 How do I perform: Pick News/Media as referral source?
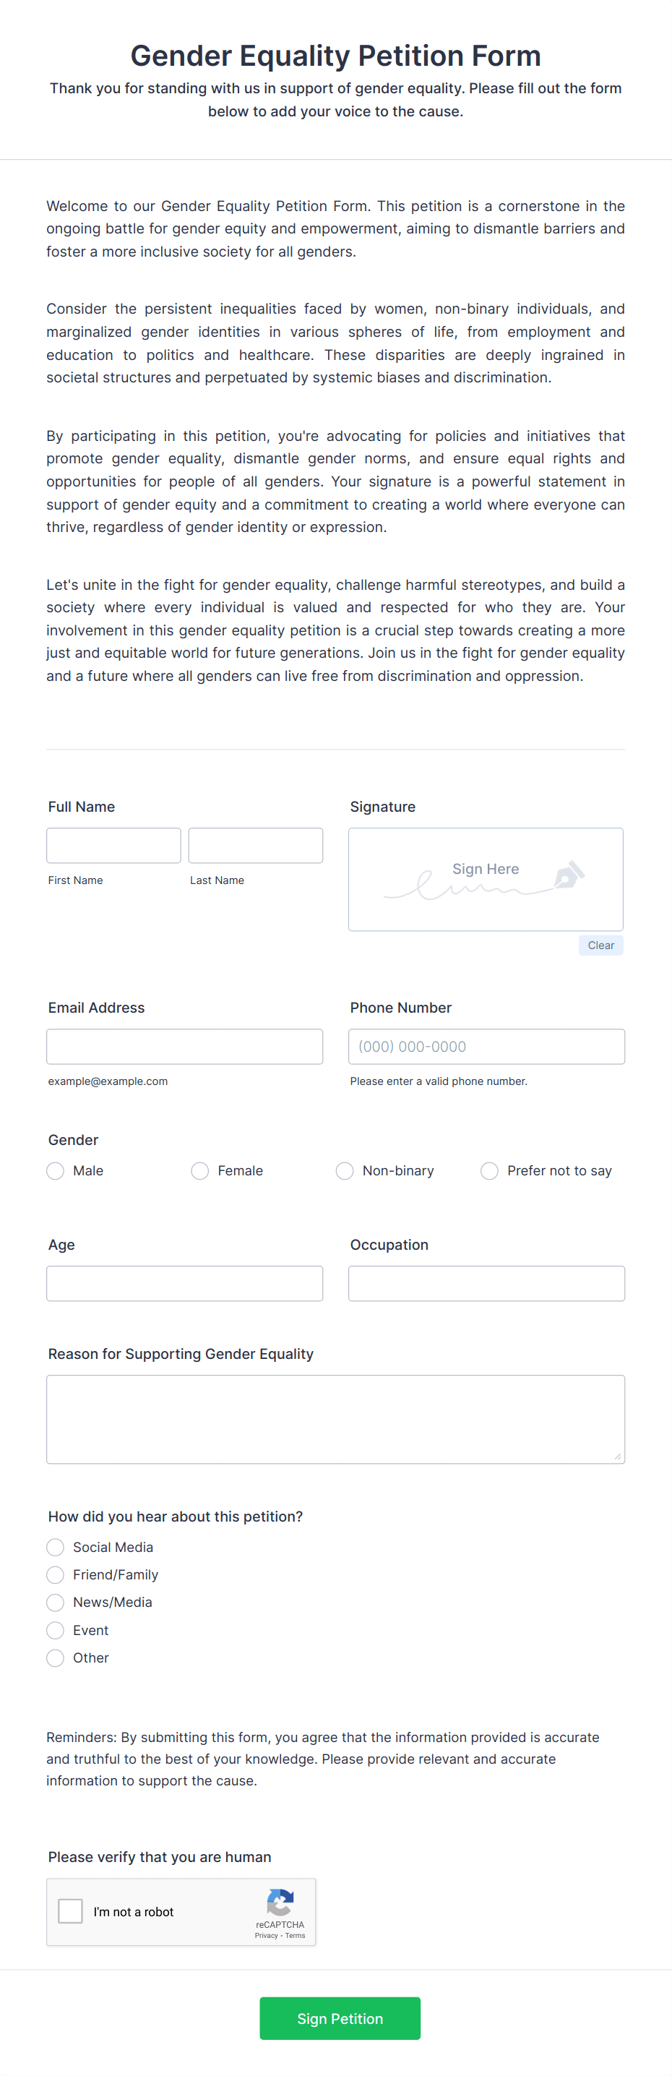55,1602
